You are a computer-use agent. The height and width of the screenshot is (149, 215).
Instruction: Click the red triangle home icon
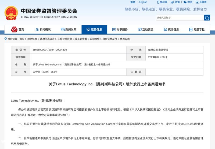coord(14,29)
